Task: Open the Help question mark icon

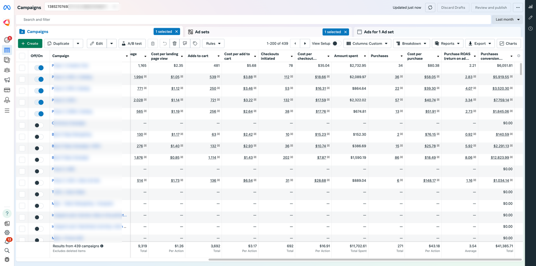Action: (x=7, y=214)
